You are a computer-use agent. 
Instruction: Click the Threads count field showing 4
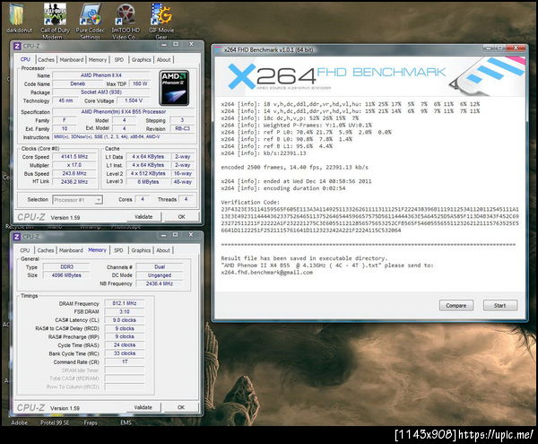point(186,199)
